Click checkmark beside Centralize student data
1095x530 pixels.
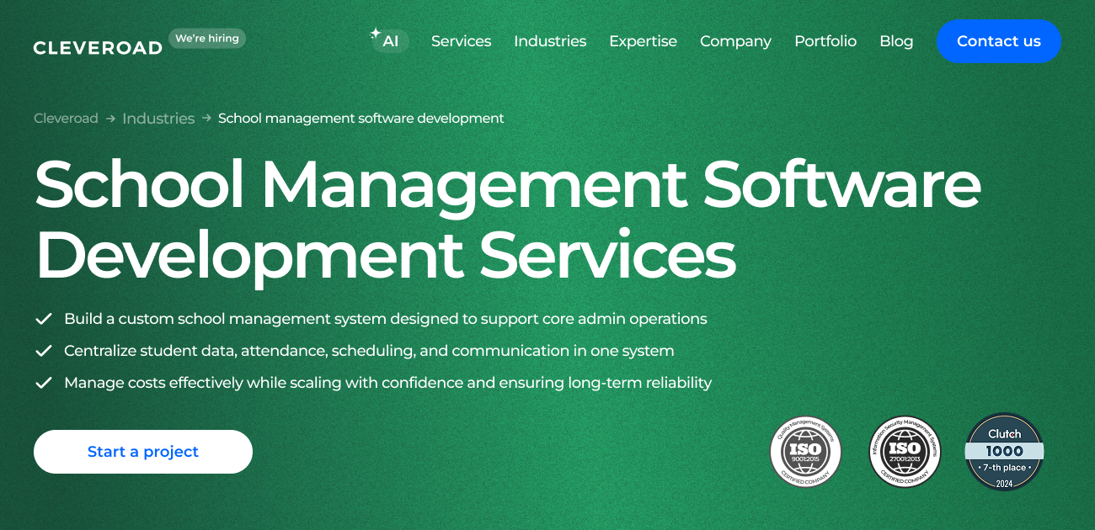[43, 351]
